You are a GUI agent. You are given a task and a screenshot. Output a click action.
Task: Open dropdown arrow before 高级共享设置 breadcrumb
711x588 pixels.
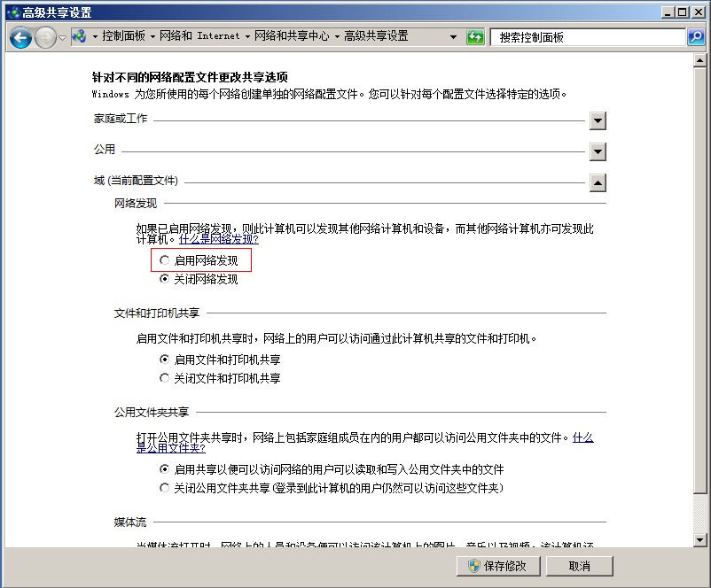pos(337,36)
